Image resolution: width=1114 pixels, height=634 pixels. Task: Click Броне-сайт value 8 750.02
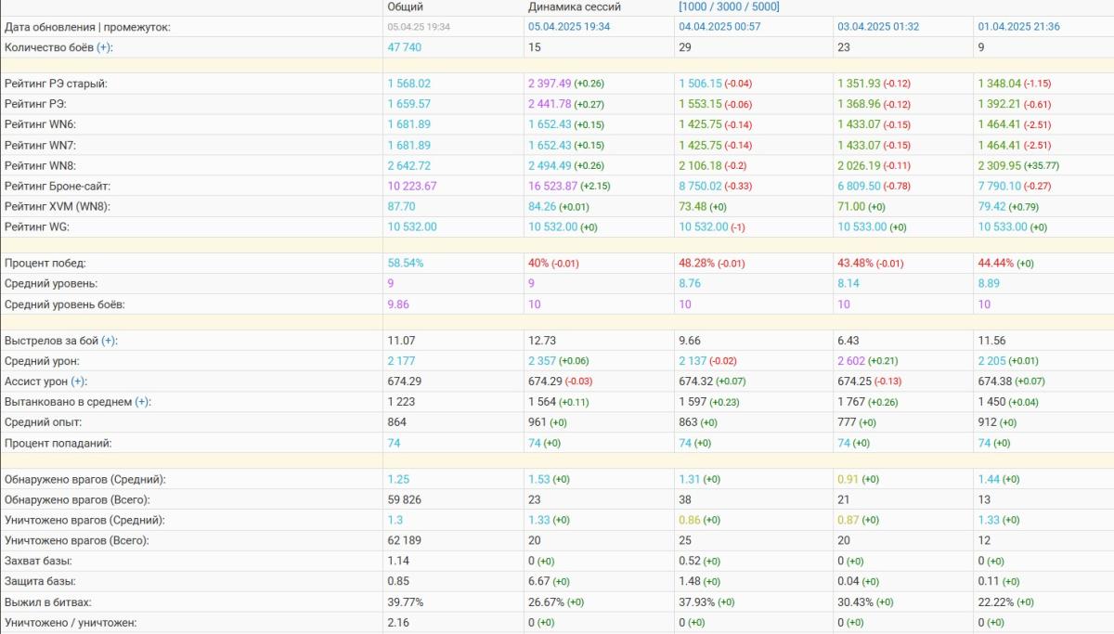click(700, 186)
